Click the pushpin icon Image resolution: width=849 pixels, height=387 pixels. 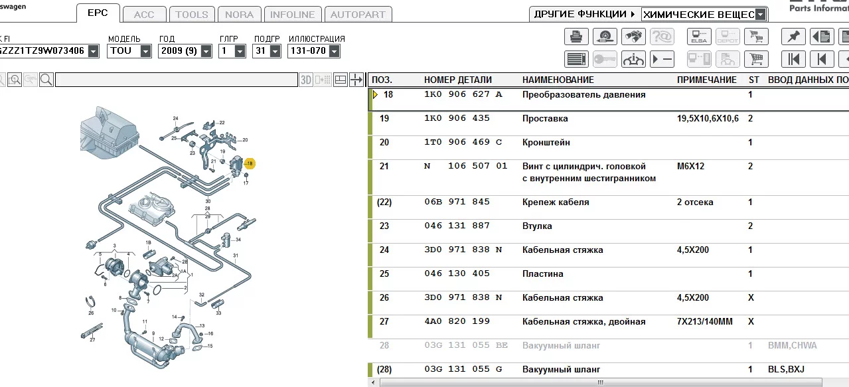click(793, 37)
